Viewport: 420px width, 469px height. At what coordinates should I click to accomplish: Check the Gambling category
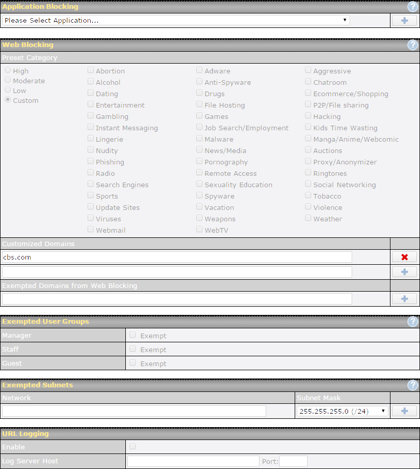tap(91, 115)
